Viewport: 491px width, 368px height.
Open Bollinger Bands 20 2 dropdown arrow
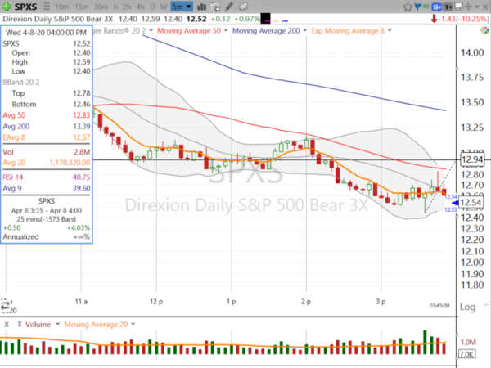coord(151,31)
